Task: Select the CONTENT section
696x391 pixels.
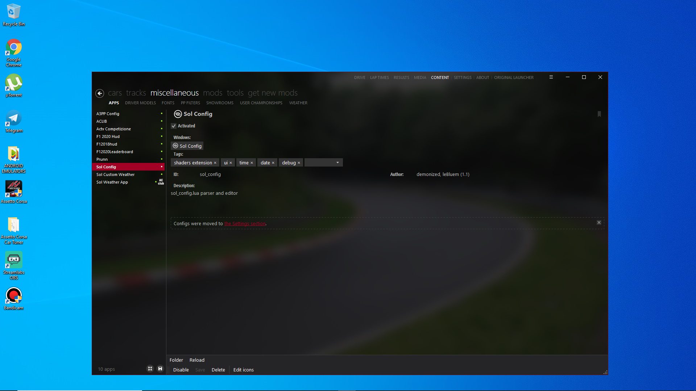Action: coord(440,77)
